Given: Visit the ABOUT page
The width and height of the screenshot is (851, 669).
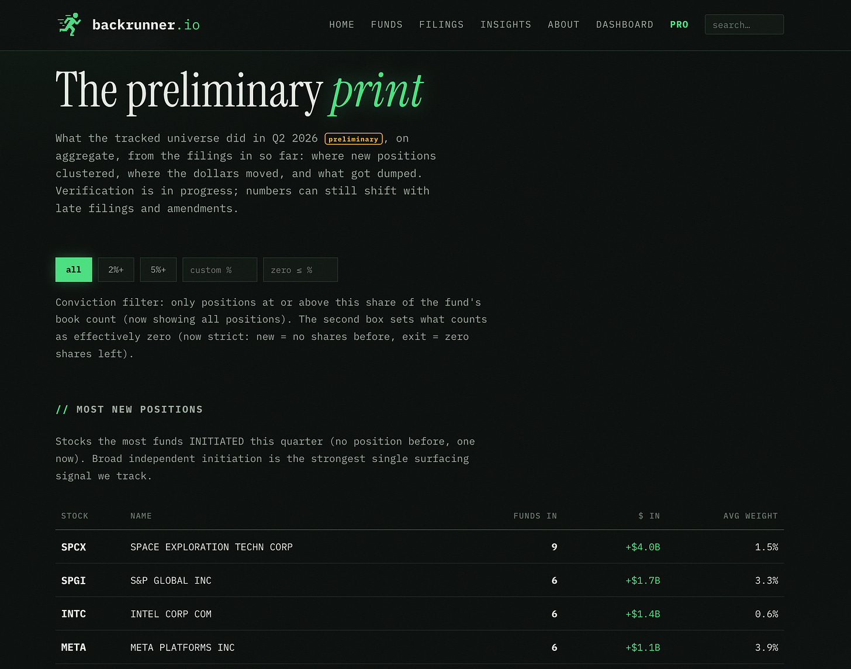Looking at the screenshot, I should pyautogui.click(x=563, y=25).
